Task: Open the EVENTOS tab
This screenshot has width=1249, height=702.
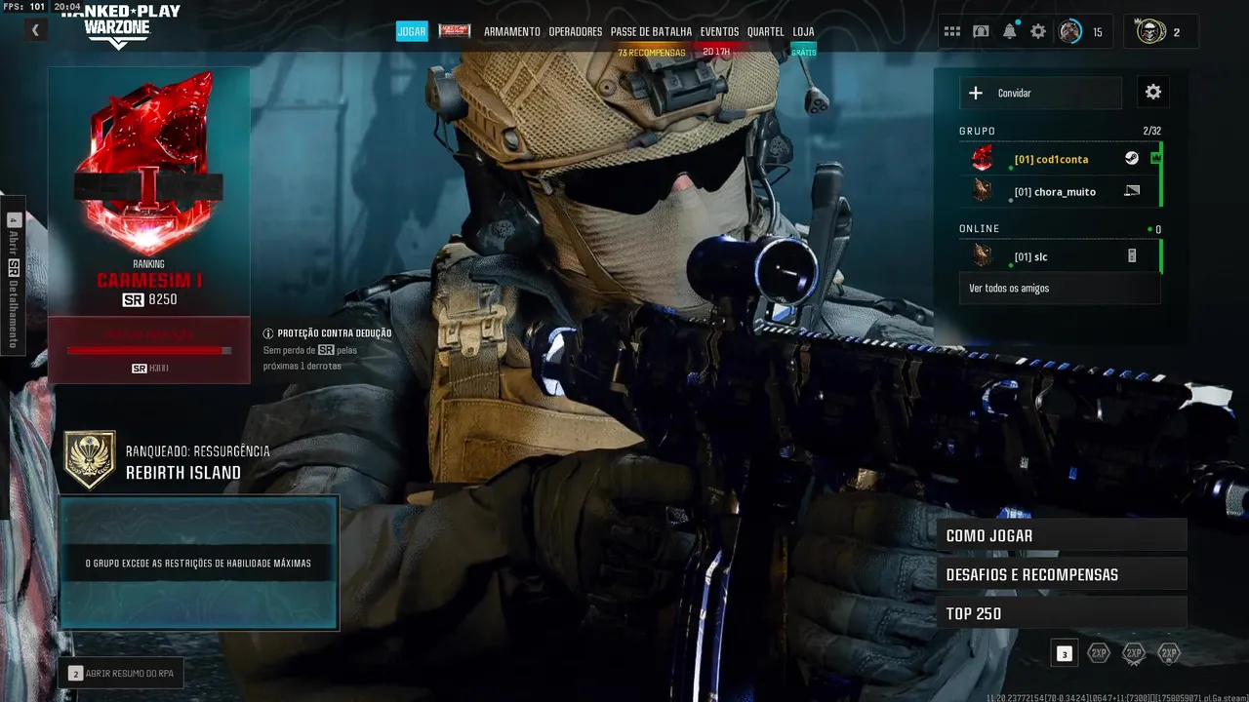Action: [719, 31]
